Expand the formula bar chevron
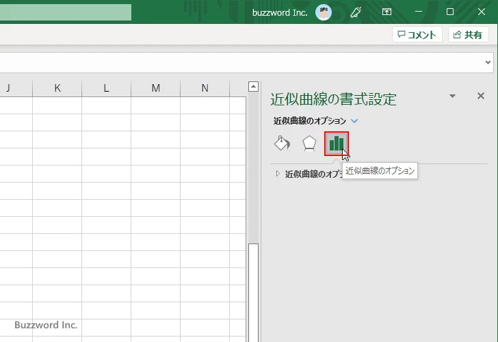 pos(488,62)
